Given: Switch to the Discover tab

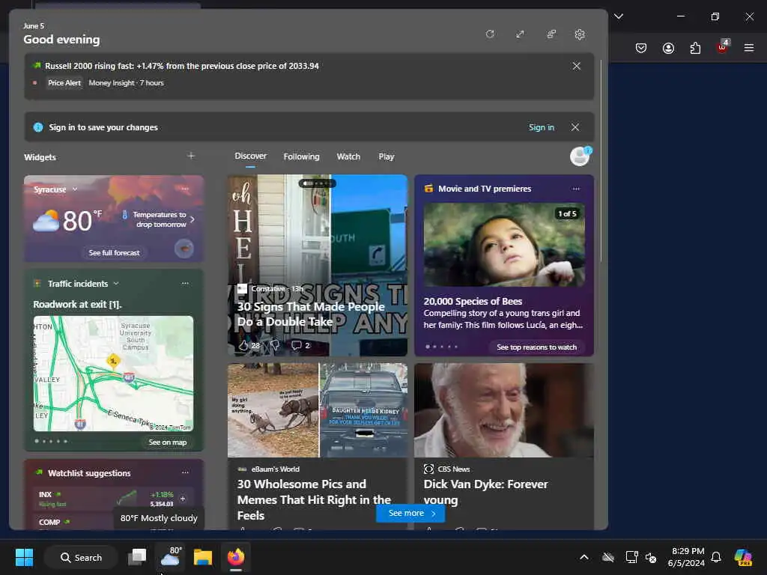Looking at the screenshot, I should tap(250, 156).
